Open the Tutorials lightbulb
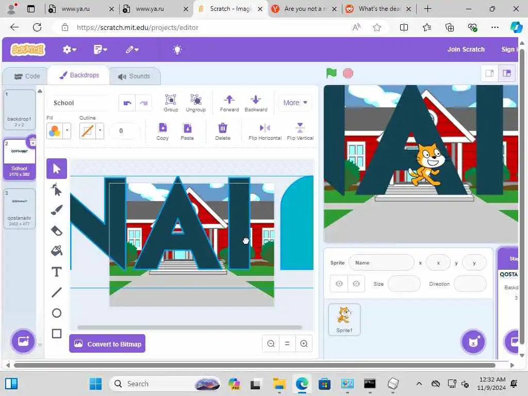Image resolution: width=528 pixels, height=396 pixels. pyautogui.click(x=177, y=50)
